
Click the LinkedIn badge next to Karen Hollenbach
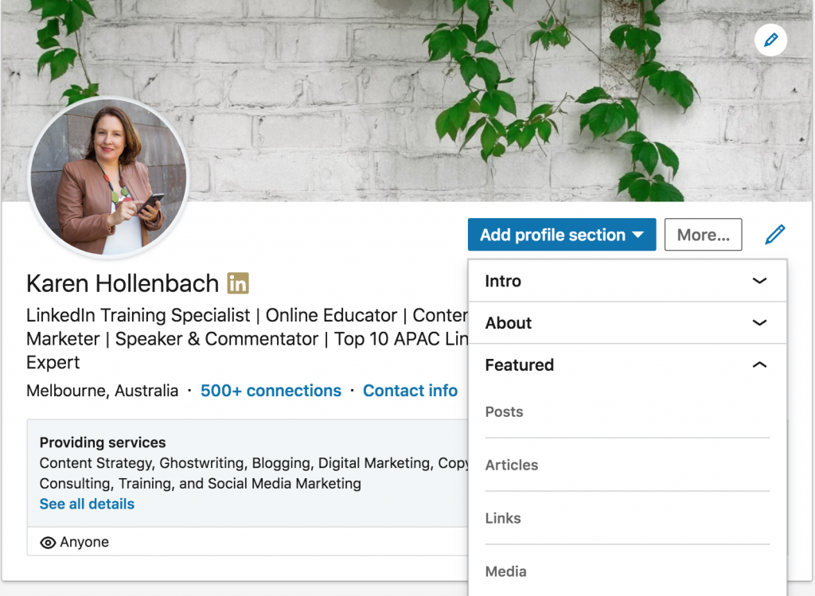point(238,283)
